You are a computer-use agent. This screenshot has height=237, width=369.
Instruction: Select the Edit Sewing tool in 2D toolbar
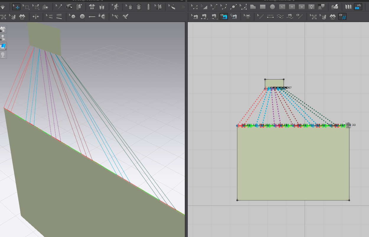[x=195, y=17]
